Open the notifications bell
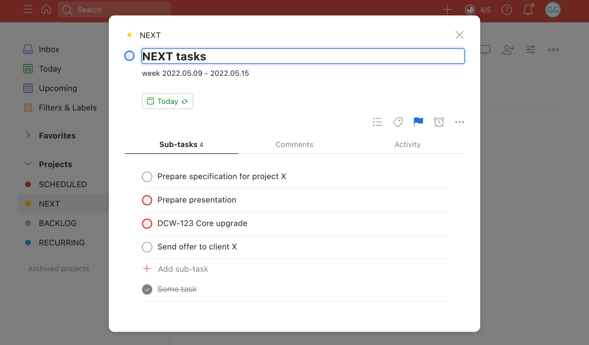 point(528,9)
